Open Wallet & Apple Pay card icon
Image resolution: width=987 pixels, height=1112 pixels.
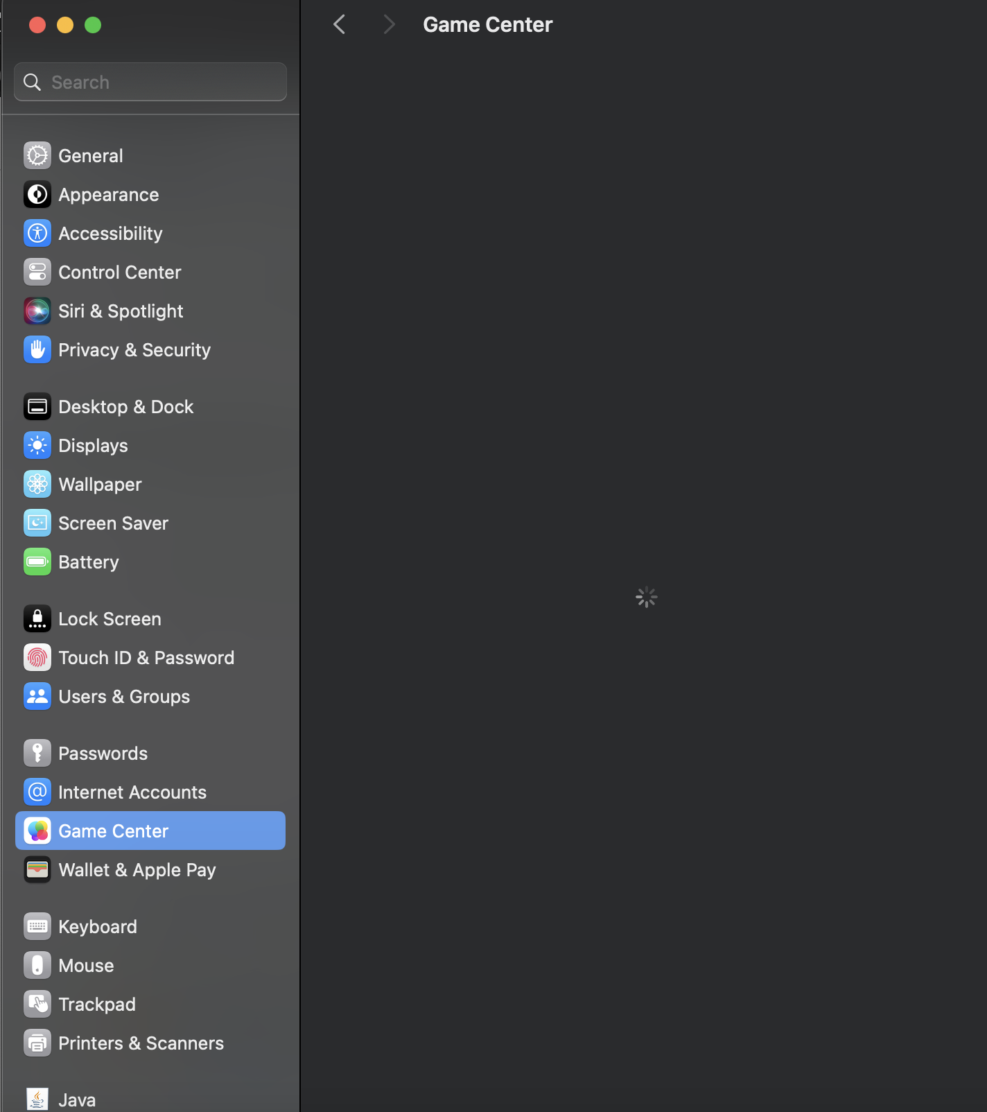tap(37, 870)
